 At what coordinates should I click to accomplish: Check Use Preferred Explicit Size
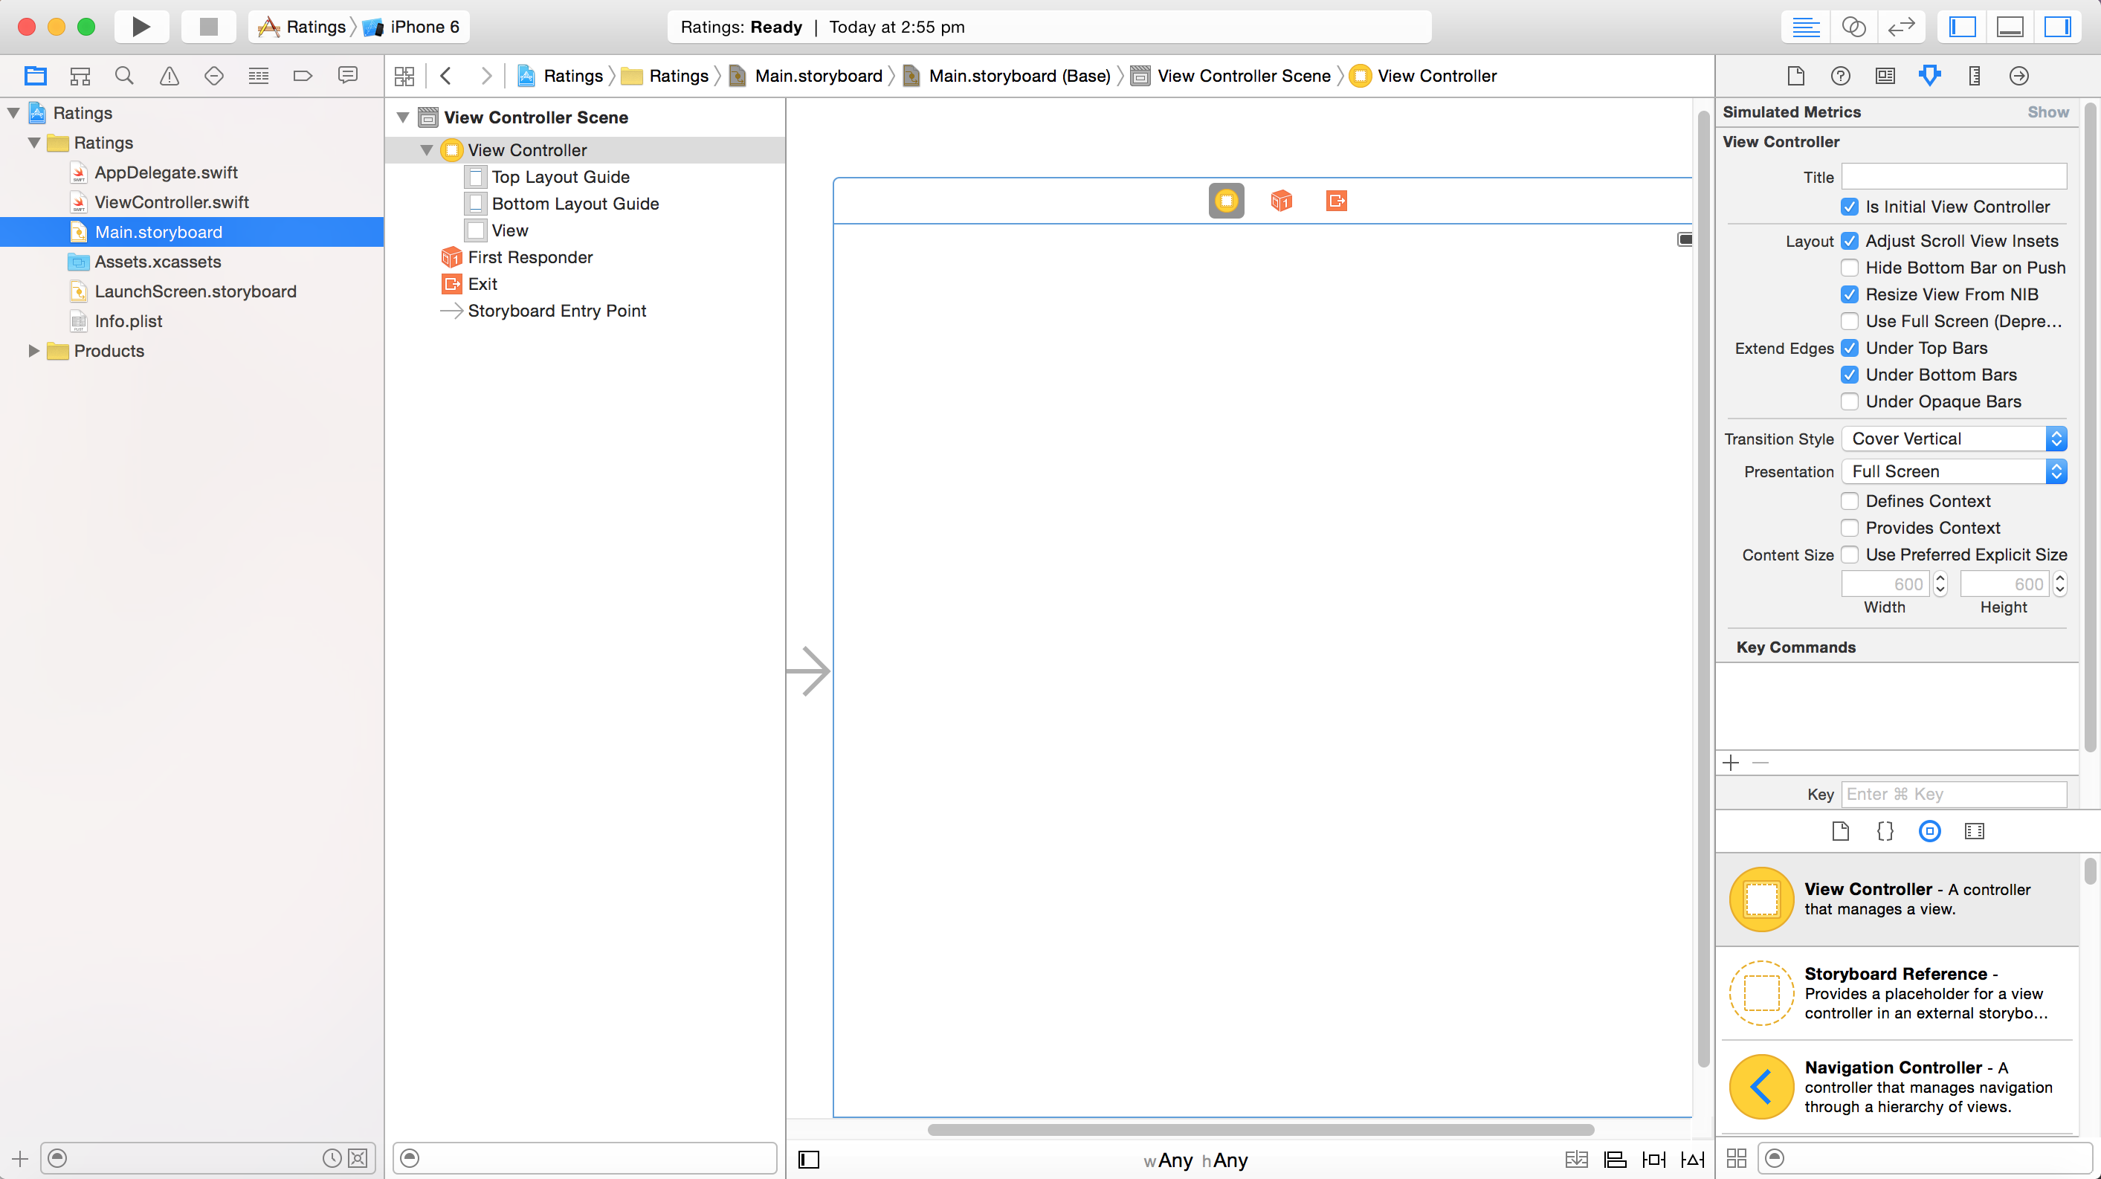(x=1850, y=555)
